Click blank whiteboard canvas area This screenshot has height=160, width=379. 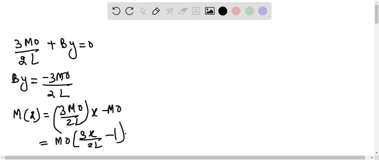coord(242,84)
